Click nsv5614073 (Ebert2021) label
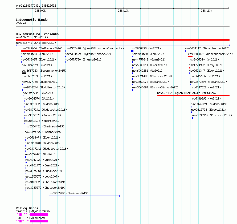The width and height of the screenshot is (237, 224). (42, 137)
